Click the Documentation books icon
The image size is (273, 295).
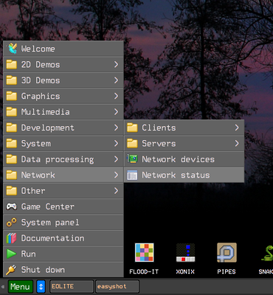pos(12,238)
